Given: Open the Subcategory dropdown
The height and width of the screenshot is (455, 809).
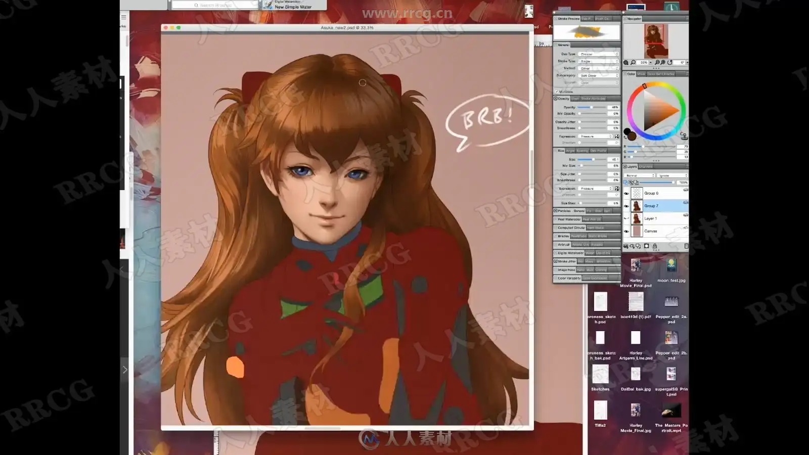Looking at the screenshot, I should pyautogui.click(x=599, y=75).
